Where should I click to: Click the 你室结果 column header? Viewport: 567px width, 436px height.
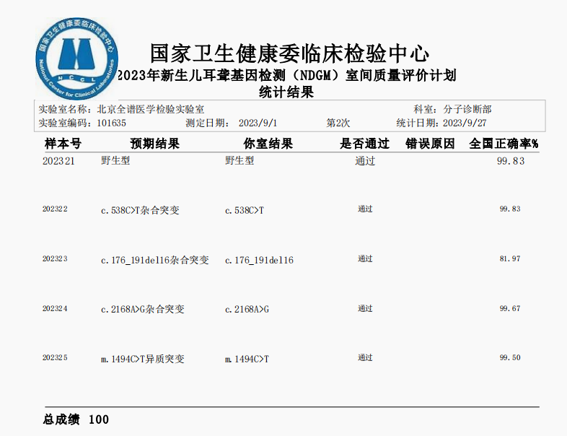268,144
